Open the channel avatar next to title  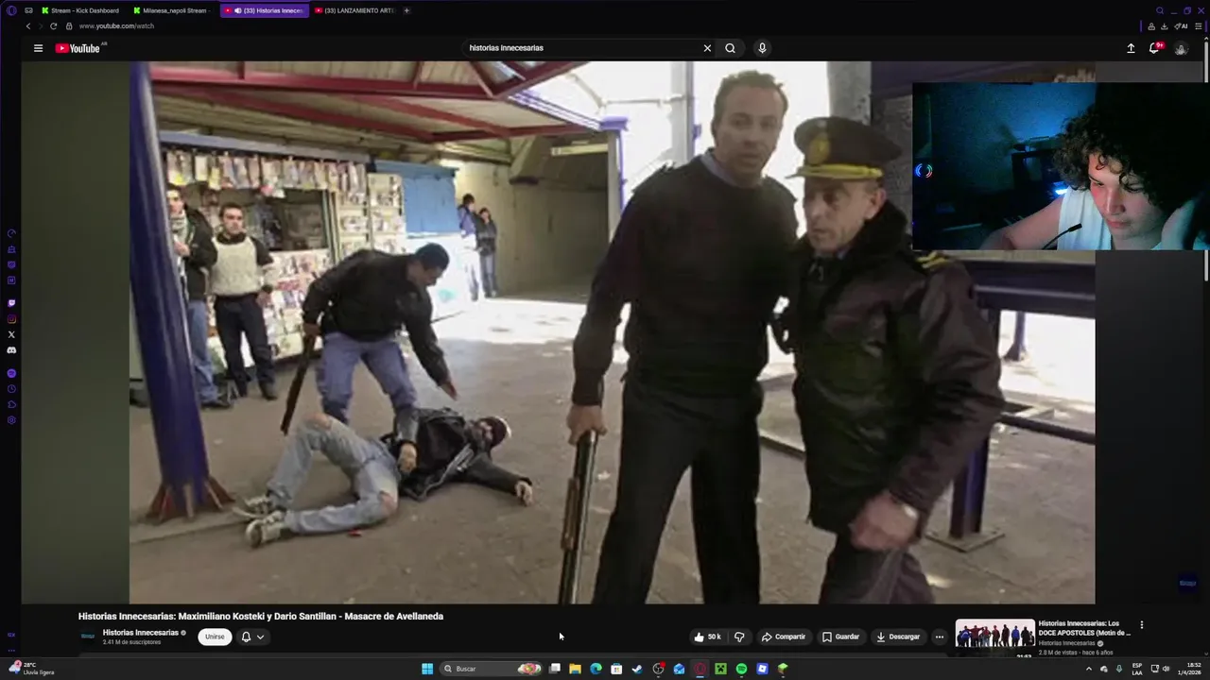pyautogui.click(x=88, y=637)
